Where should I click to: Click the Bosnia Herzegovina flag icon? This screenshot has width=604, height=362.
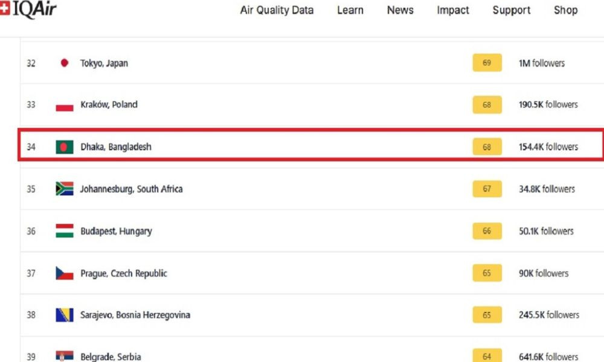65,315
